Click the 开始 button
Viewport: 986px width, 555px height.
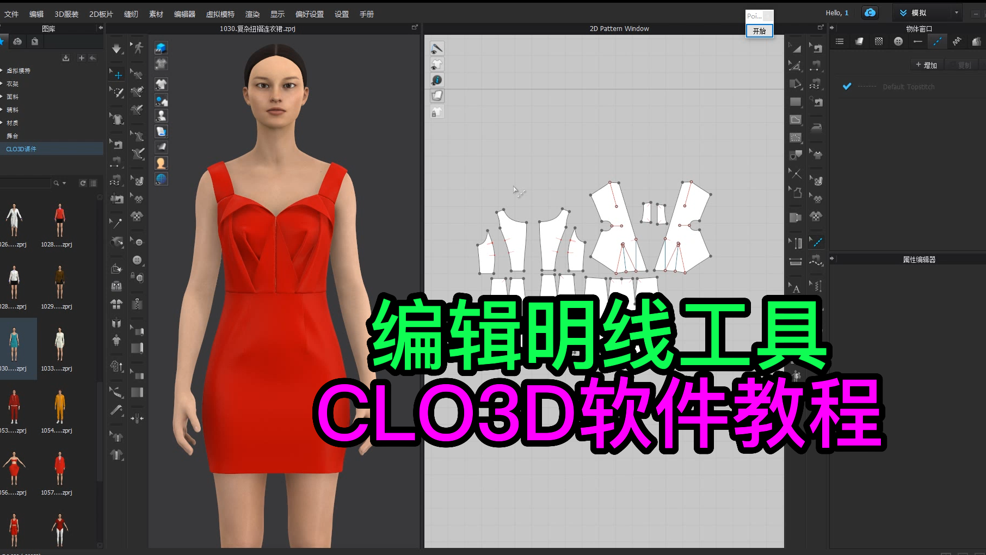(x=759, y=31)
